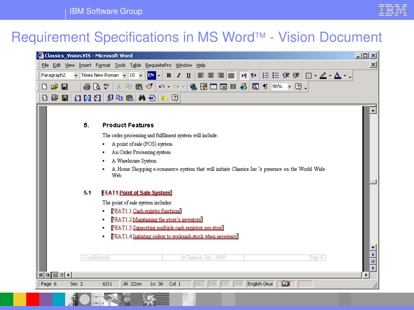Print the document
The height and width of the screenshot is (310, 414).
click(87, 87)
